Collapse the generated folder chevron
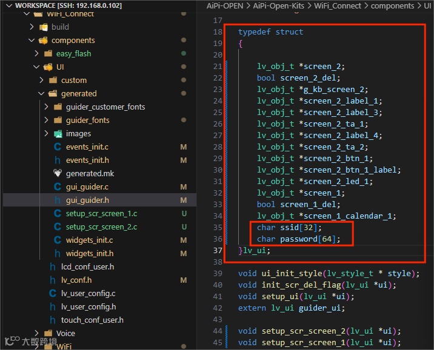The width and height of the screenshot is (434, 350). point(41,94)
